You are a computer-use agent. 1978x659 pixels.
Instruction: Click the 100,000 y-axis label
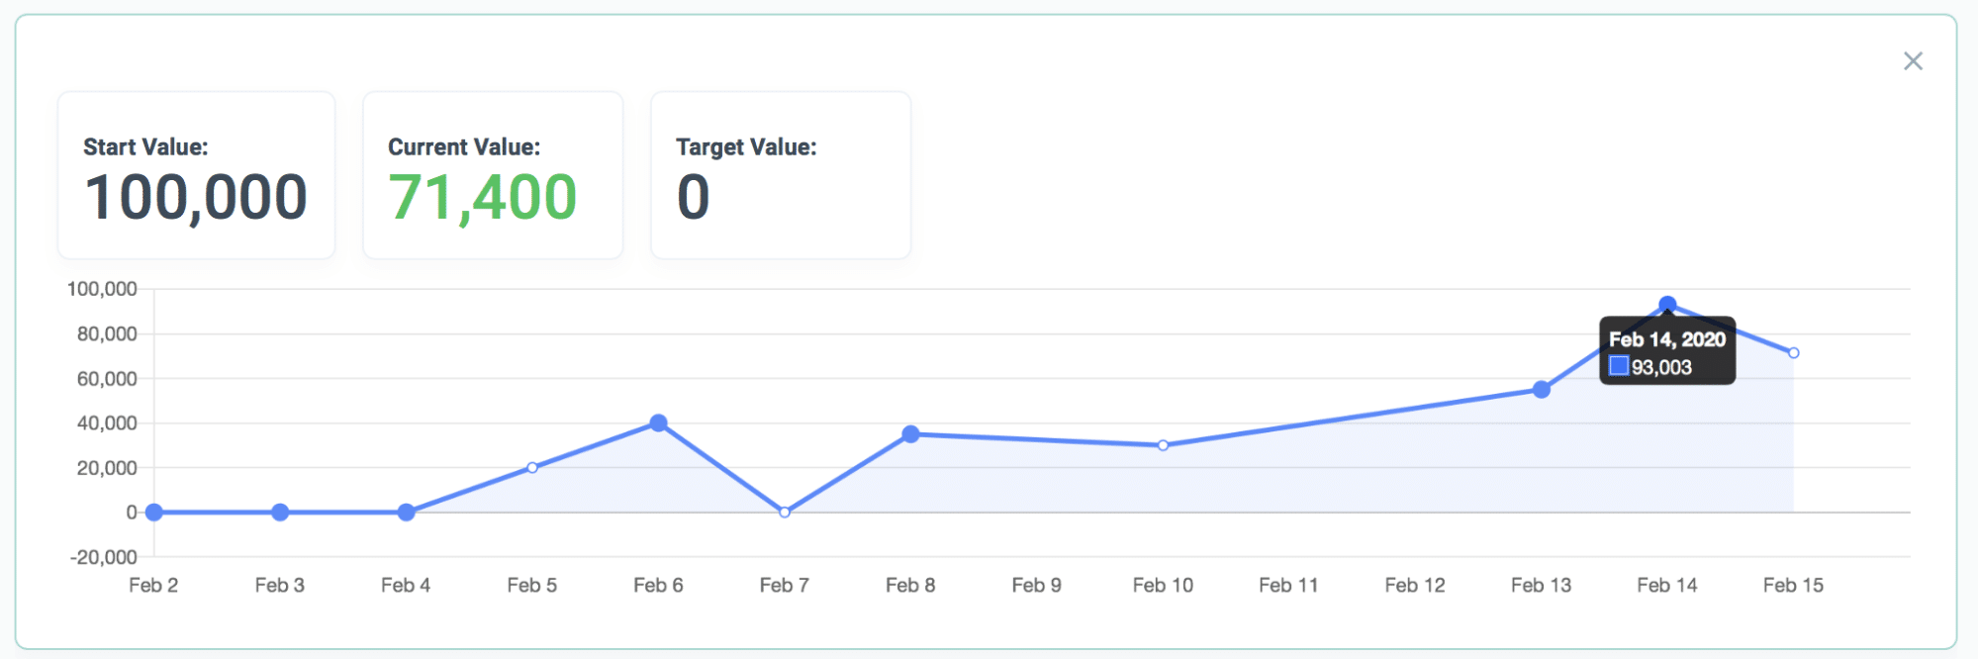click(102, 289)
